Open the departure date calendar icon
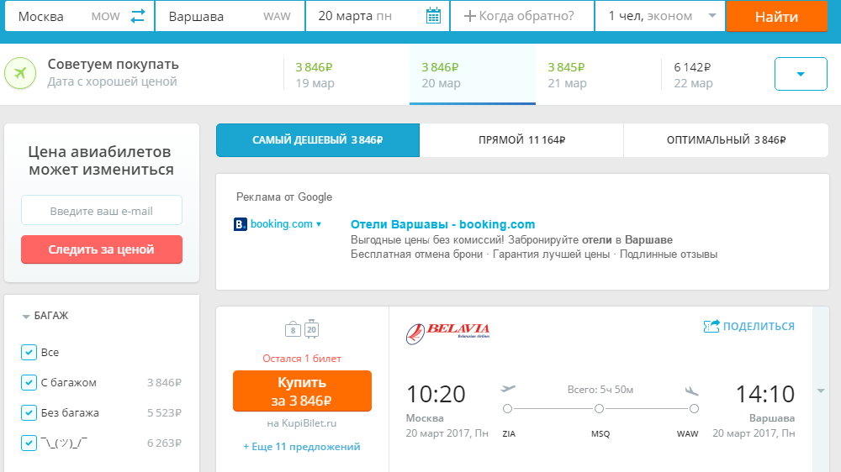The width and height of the screenshot is (841, 472). [433, 16]
